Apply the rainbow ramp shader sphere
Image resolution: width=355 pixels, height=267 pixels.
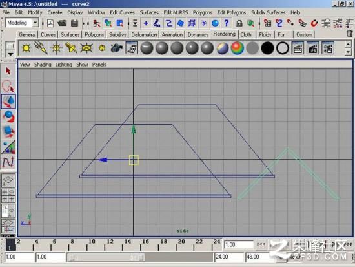pos(237,48)
